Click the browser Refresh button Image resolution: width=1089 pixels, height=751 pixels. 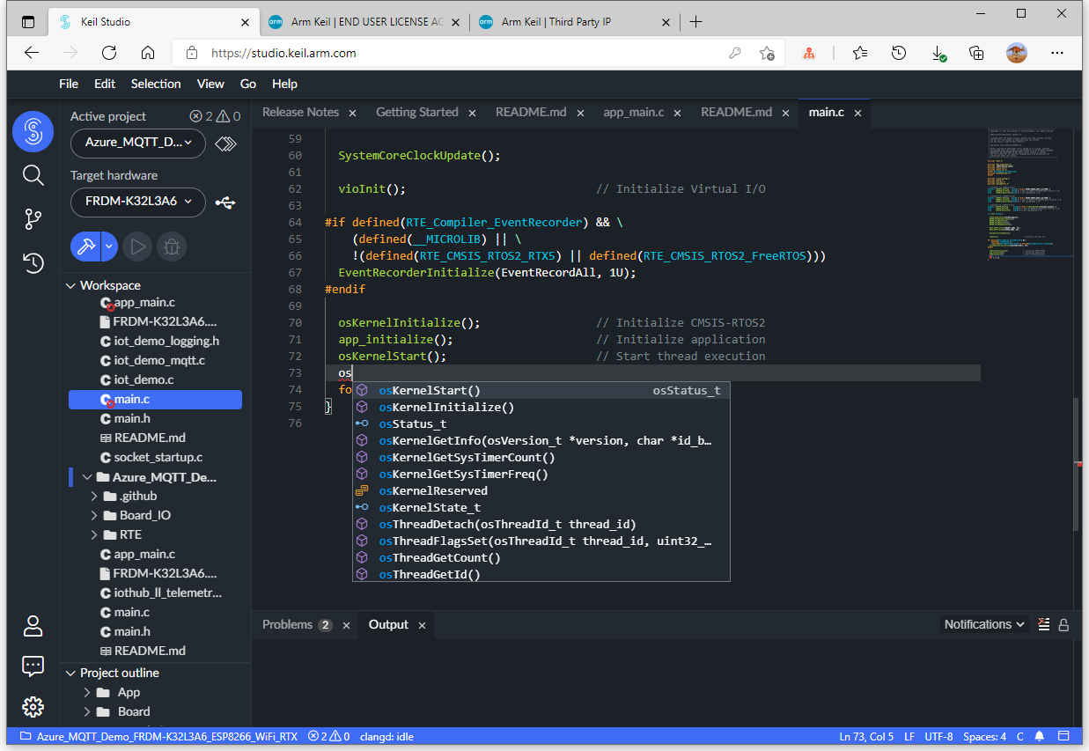[x=109, y=53]
